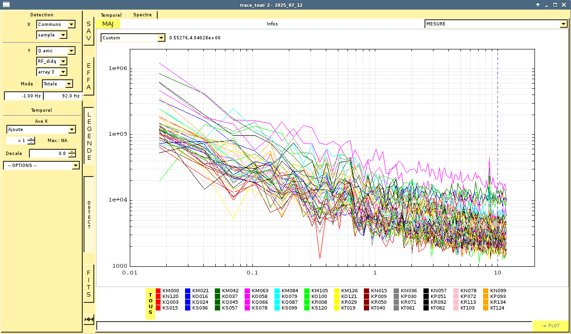571x334 pixels.
Task: Select all channels with TOUS button
Action: coord(150,303)
